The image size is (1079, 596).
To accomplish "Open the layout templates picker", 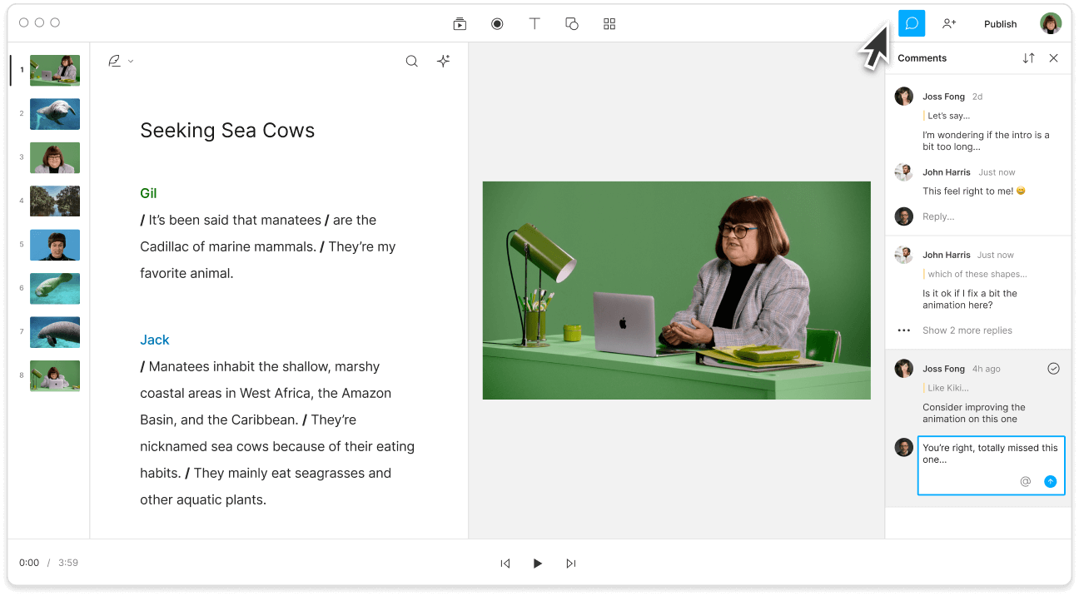I will click(x=609, y=23).
